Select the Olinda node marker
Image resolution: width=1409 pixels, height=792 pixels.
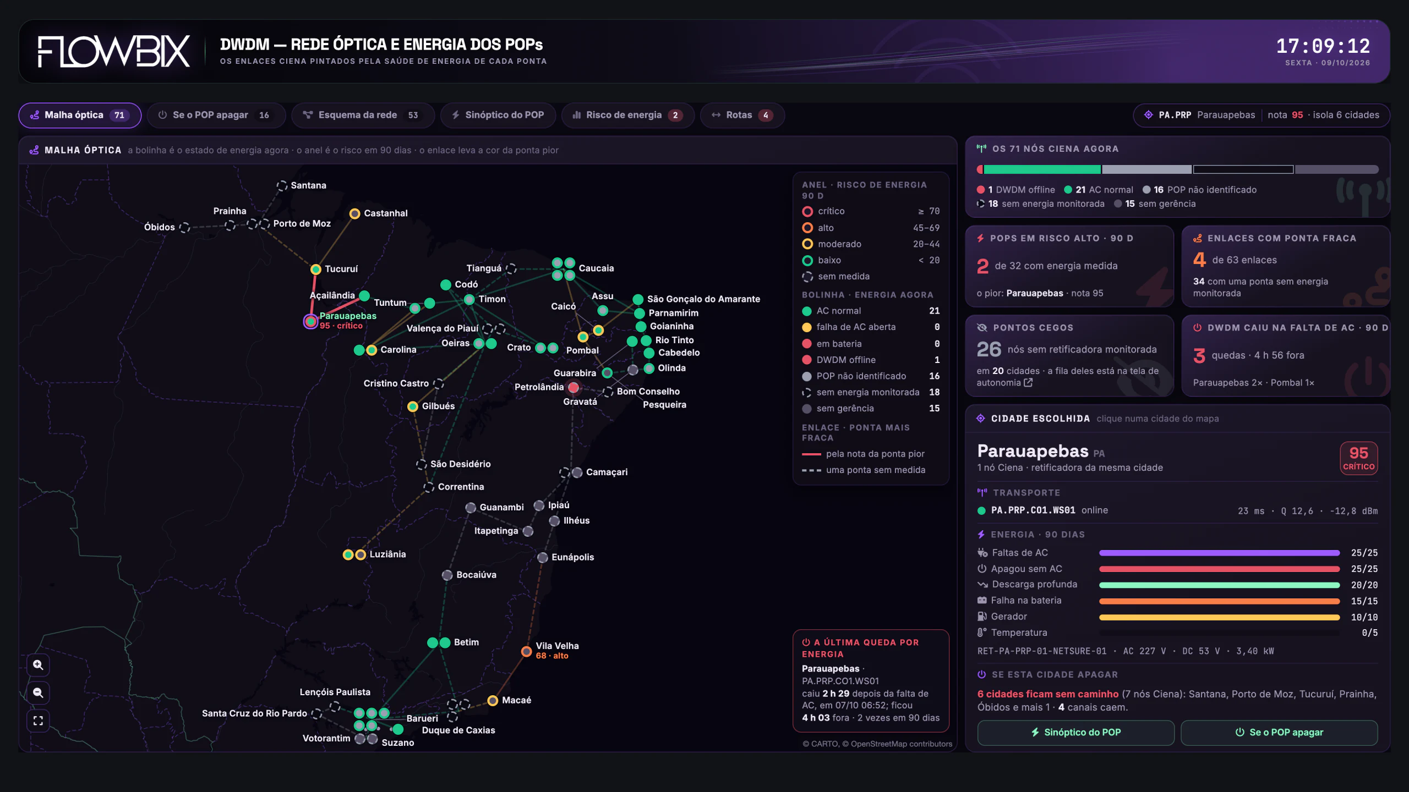click(649, 368)
